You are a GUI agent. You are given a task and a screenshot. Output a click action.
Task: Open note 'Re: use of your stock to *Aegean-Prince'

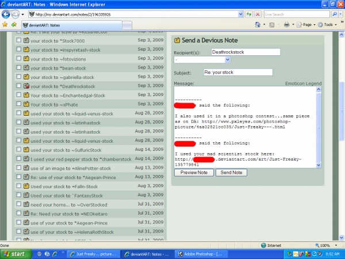point(73,177)
